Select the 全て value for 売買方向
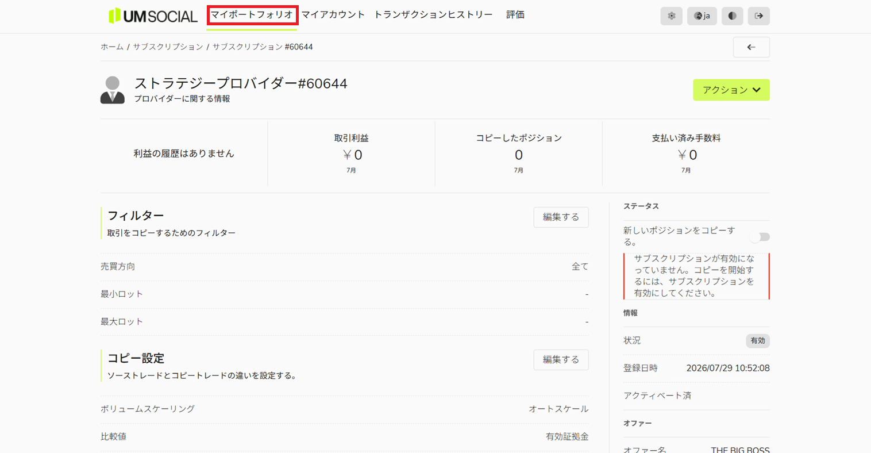The height and width of the screenshot is (453, 871). (x=580, y=267)
